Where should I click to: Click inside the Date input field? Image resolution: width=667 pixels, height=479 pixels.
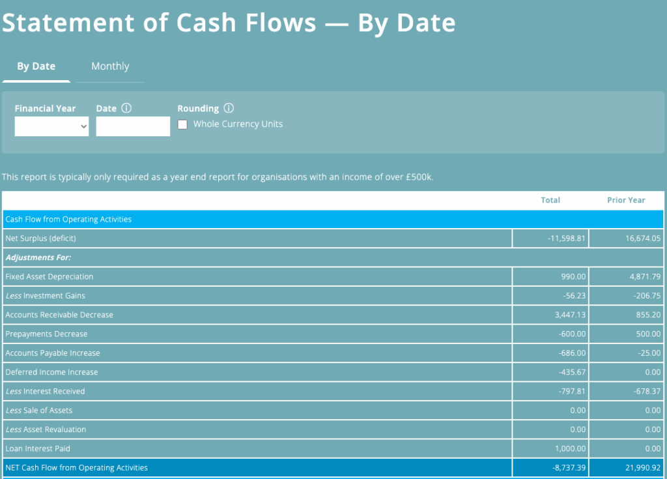click(x=132, y=126)
